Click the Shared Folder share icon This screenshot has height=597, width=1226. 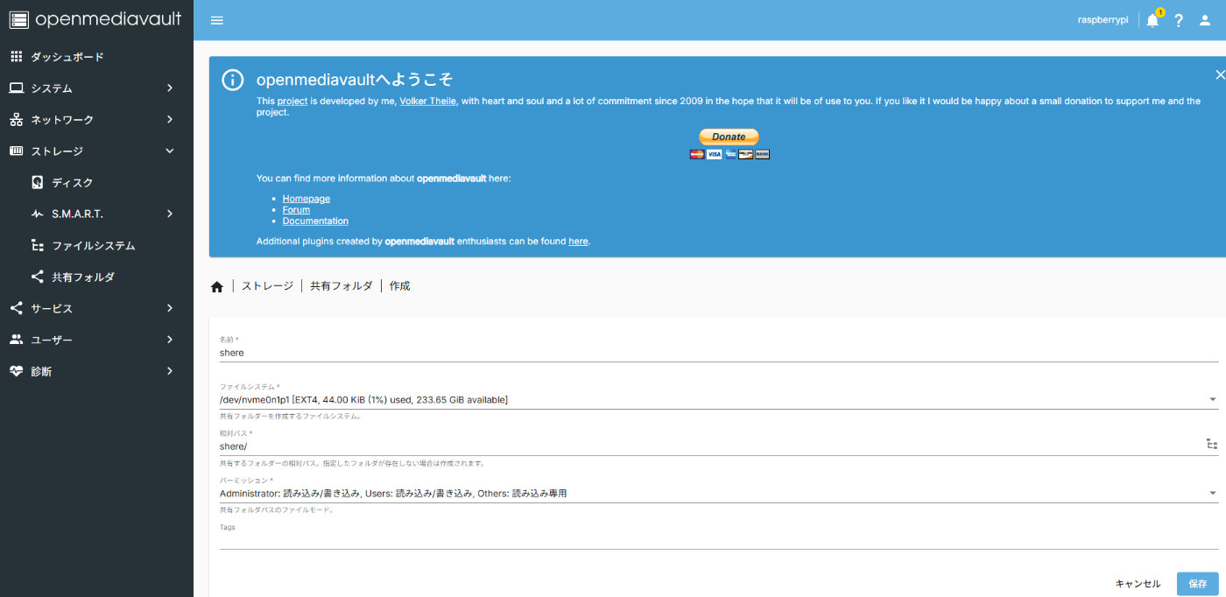coord(37,277)
